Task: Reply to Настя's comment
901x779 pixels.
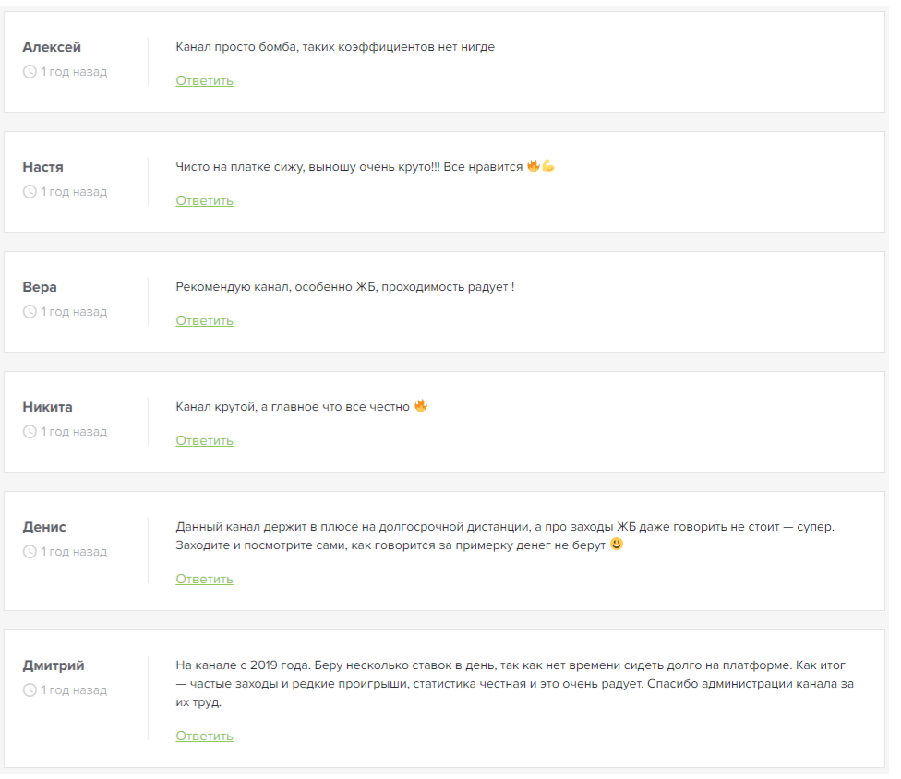Action: [204, 201]
